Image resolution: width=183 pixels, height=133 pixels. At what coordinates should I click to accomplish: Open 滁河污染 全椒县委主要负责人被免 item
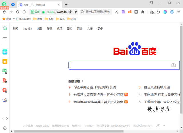(98, 102)
